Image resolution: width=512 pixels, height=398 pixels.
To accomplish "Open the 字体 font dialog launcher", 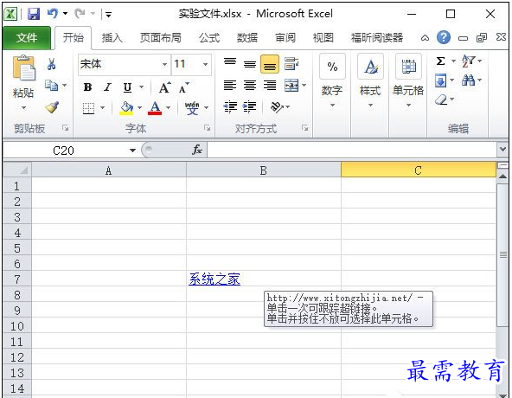I will click(x=207, y=128).
